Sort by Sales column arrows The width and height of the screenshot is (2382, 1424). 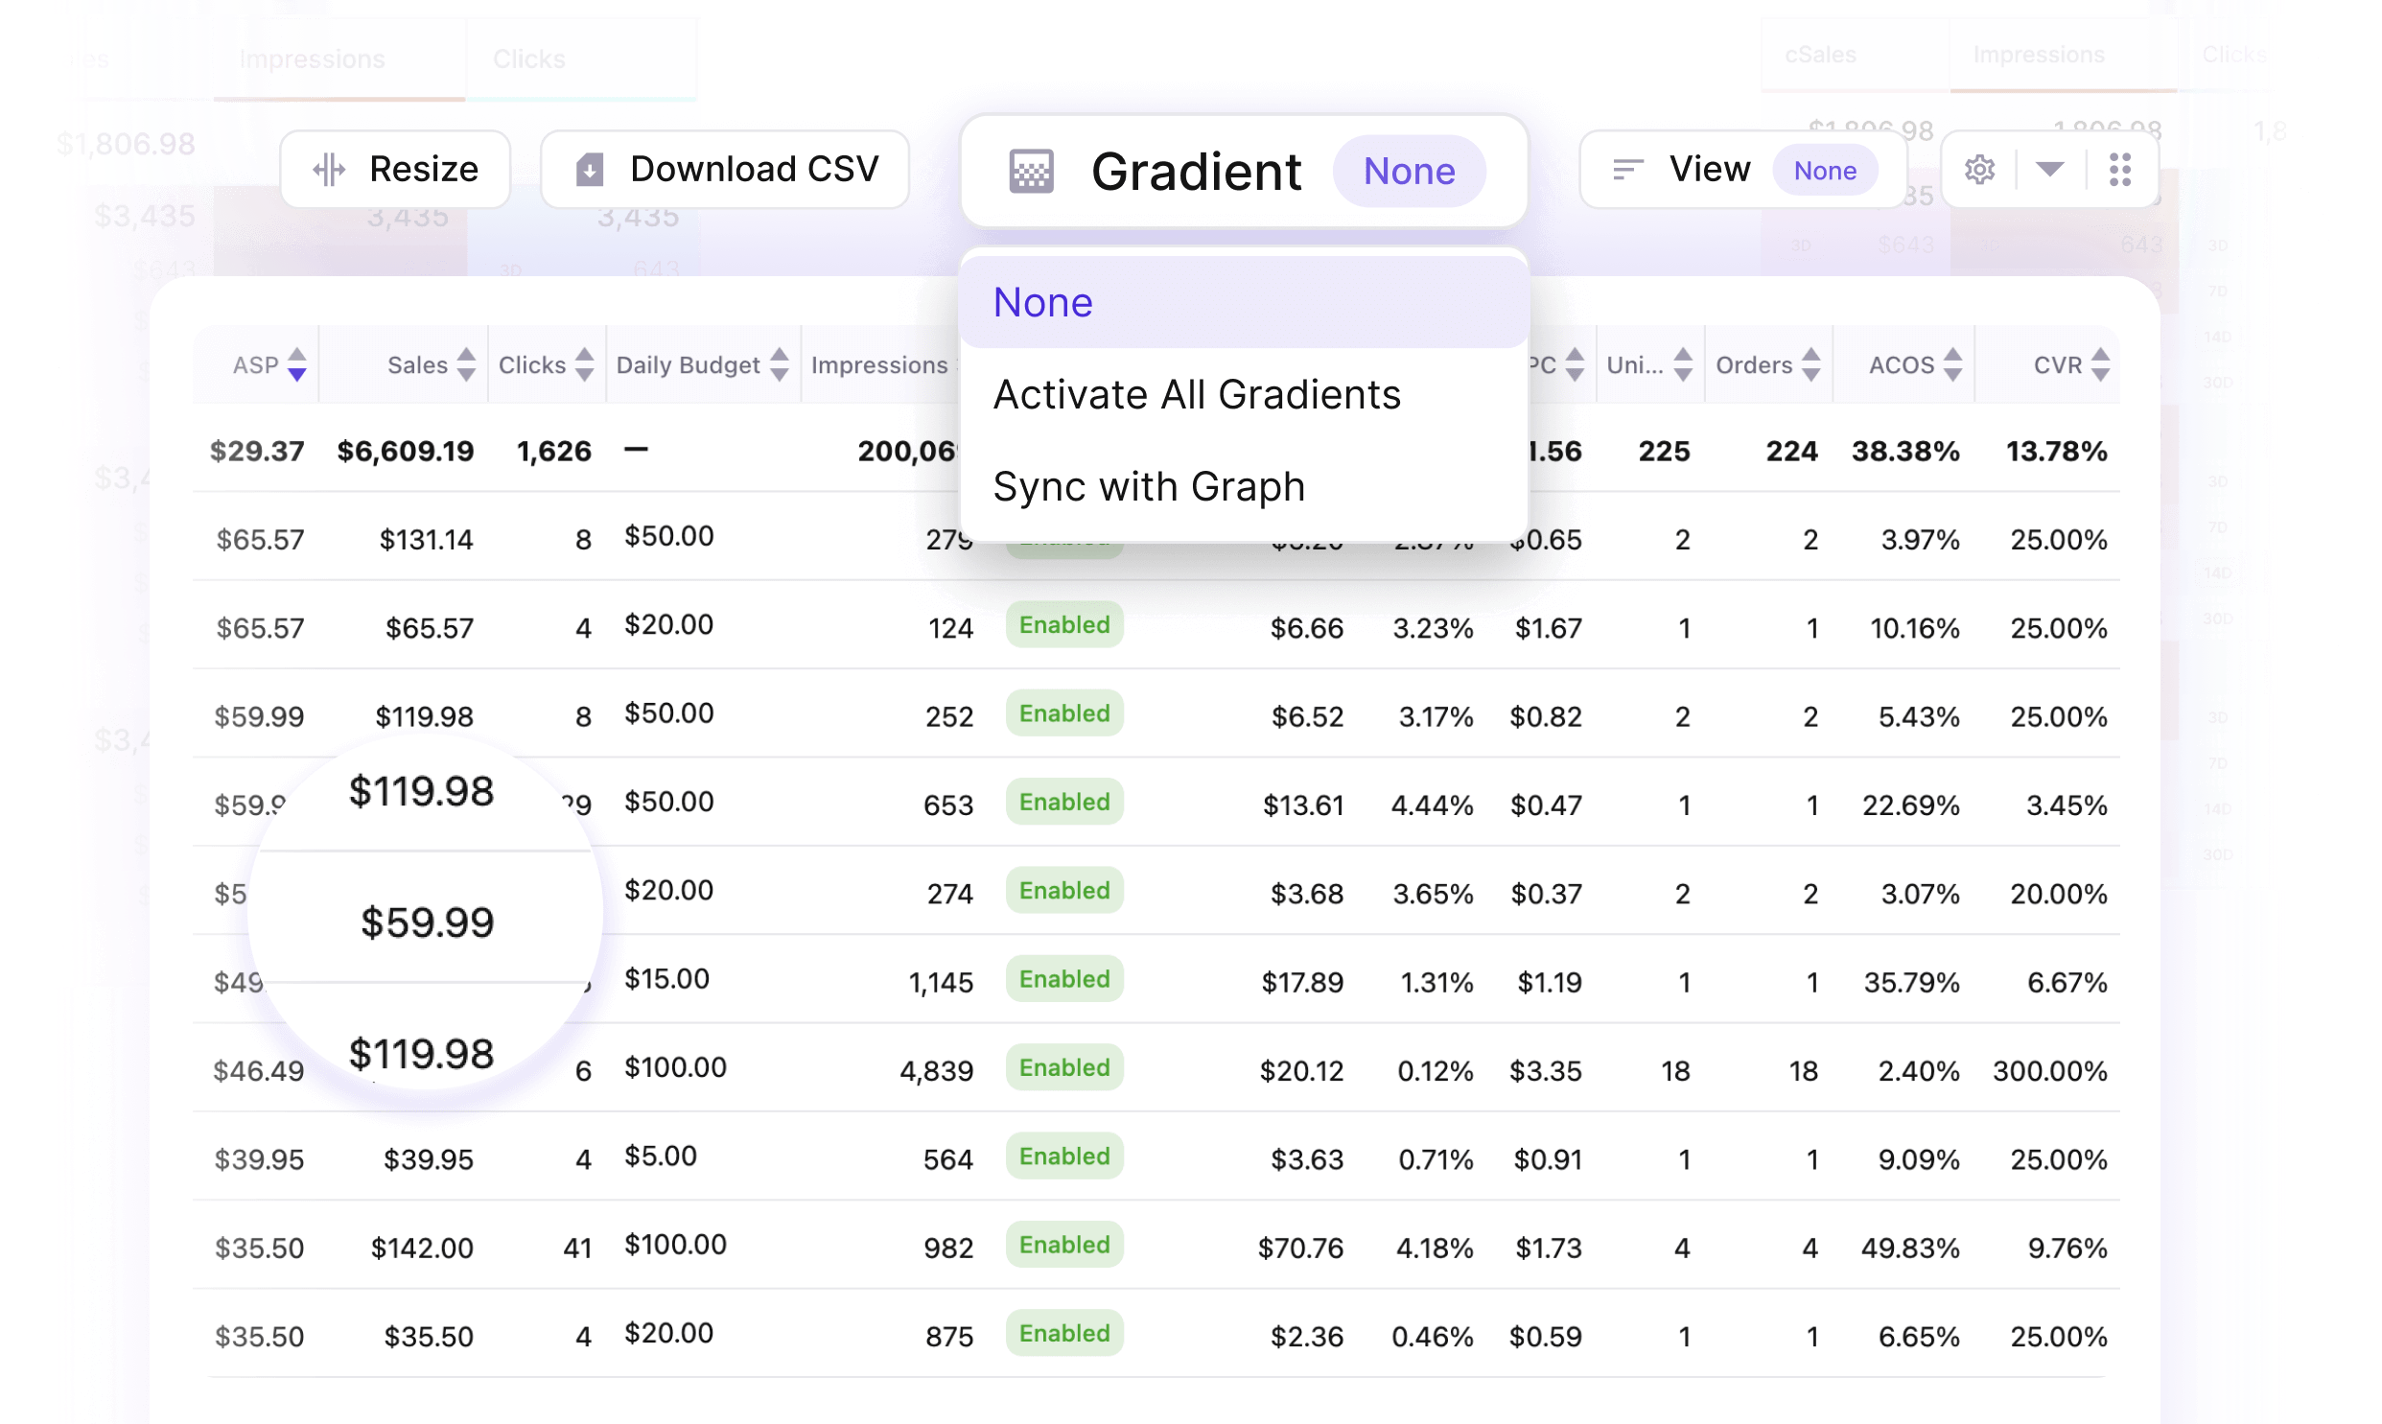click(x=466, y=364)
